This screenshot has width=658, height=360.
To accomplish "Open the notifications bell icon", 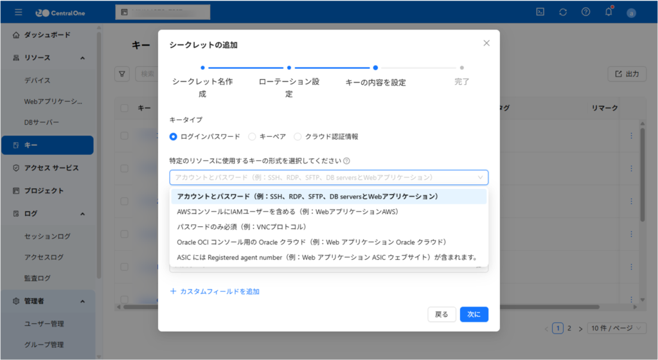I will coord(608,12).
